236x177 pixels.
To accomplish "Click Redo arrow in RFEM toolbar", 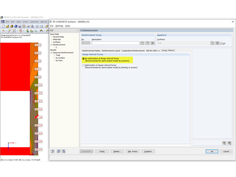I will 42,26.
